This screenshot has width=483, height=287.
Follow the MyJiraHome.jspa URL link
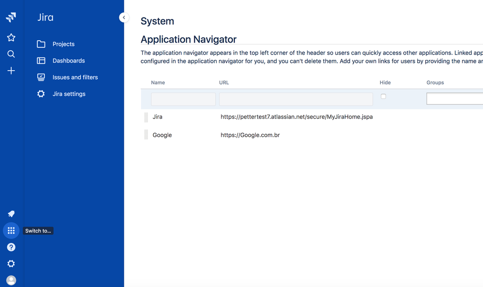click(296, 117)
